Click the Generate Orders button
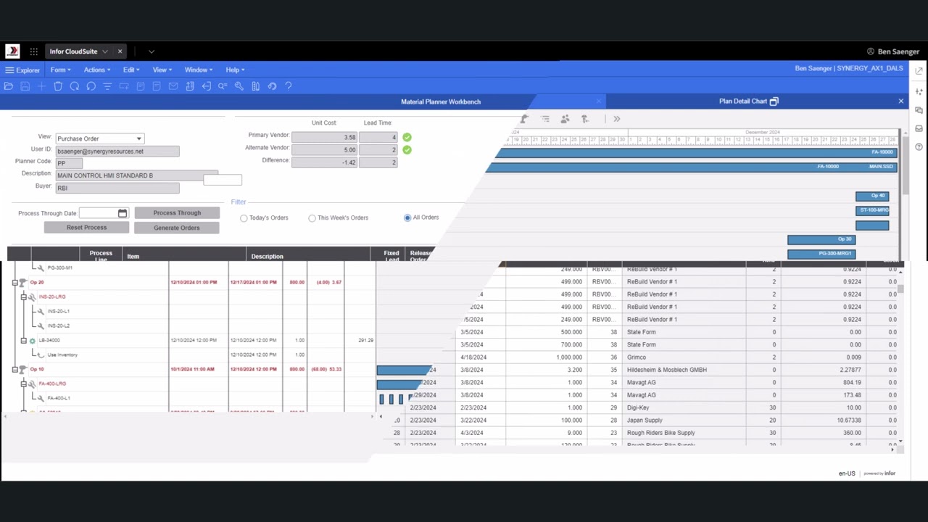 [x=177, y=228]
